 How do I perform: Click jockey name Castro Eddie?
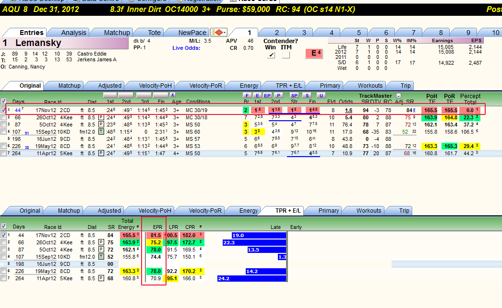click(x=92, y=54)
